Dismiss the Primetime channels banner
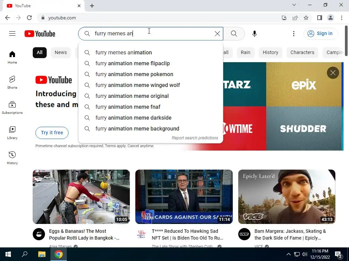 [x=333, y=73]
